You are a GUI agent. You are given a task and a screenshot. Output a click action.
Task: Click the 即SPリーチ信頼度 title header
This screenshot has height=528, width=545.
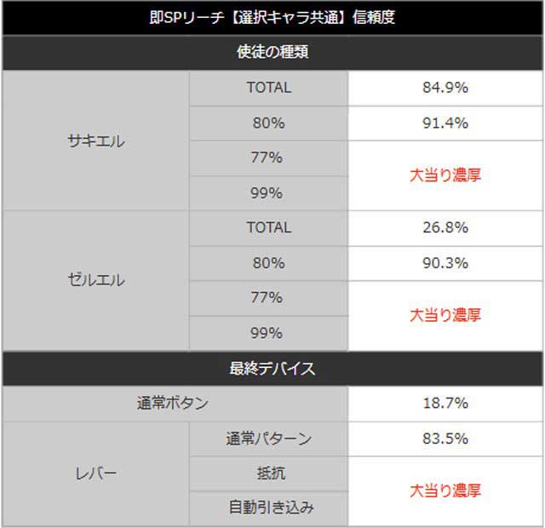pos(272,18)
